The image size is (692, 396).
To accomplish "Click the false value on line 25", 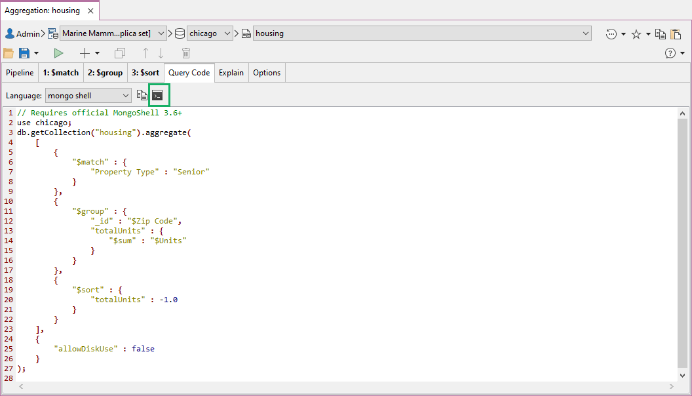I will (143, 349).
